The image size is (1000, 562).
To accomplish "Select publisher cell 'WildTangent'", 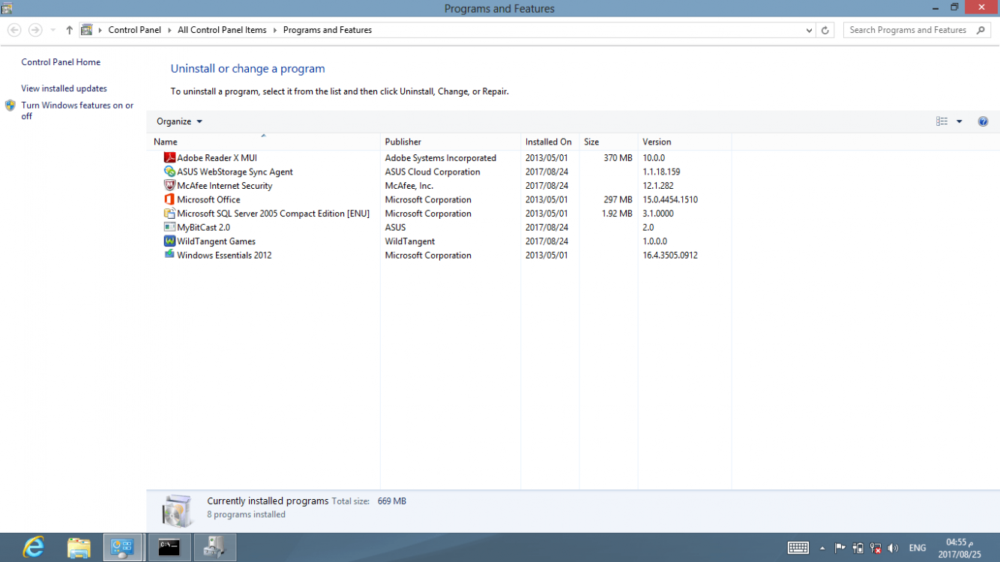I will coord(410,241).
